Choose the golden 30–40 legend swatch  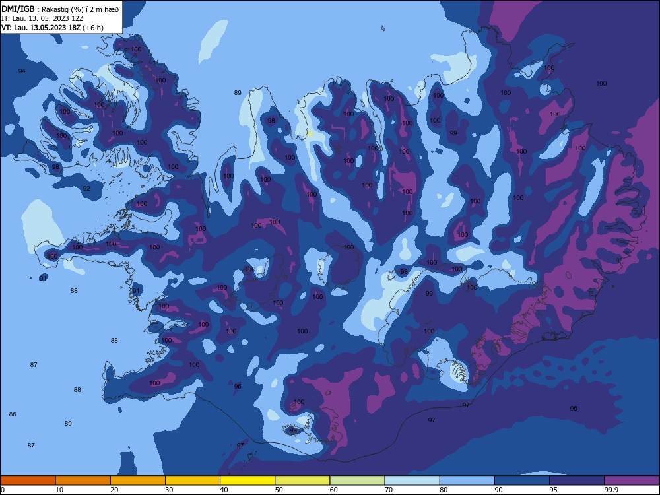pyautogui.click(x=193, y=480)
